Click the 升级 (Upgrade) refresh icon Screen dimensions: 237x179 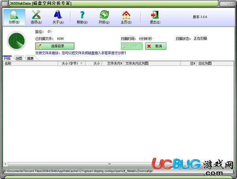(104, 17)
